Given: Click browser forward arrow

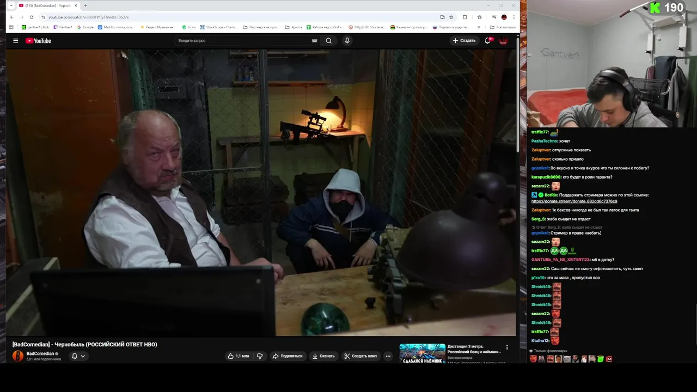Looking at the screenshot, I should 21,17.
